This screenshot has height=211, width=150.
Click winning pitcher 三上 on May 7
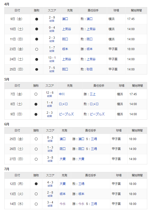click(x=93, y=94)
